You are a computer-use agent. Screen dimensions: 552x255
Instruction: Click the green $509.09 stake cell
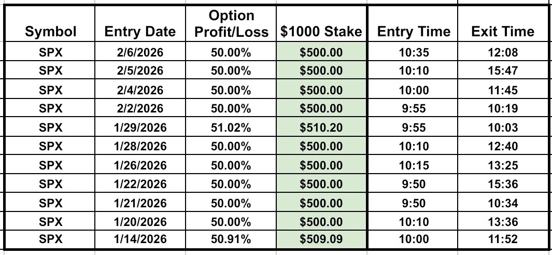click(321, 240)
